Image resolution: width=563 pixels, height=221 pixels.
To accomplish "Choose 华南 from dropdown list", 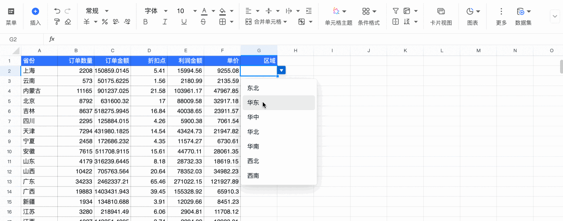I will click(x=279, y=146).
